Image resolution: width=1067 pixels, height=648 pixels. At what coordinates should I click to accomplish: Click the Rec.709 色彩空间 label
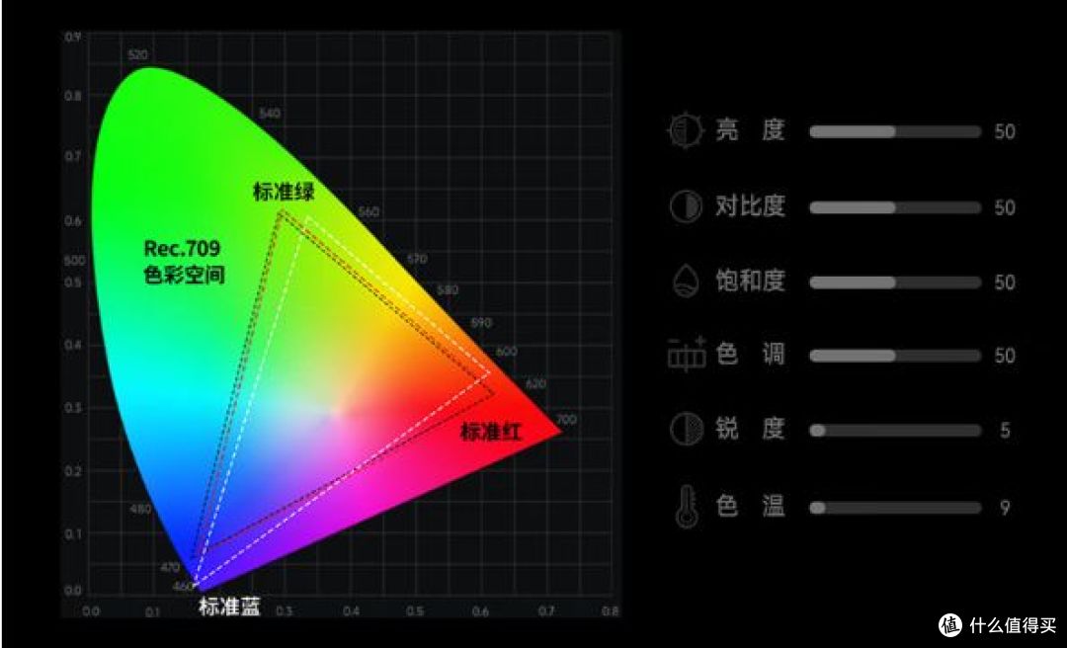[x=184, y=262]
